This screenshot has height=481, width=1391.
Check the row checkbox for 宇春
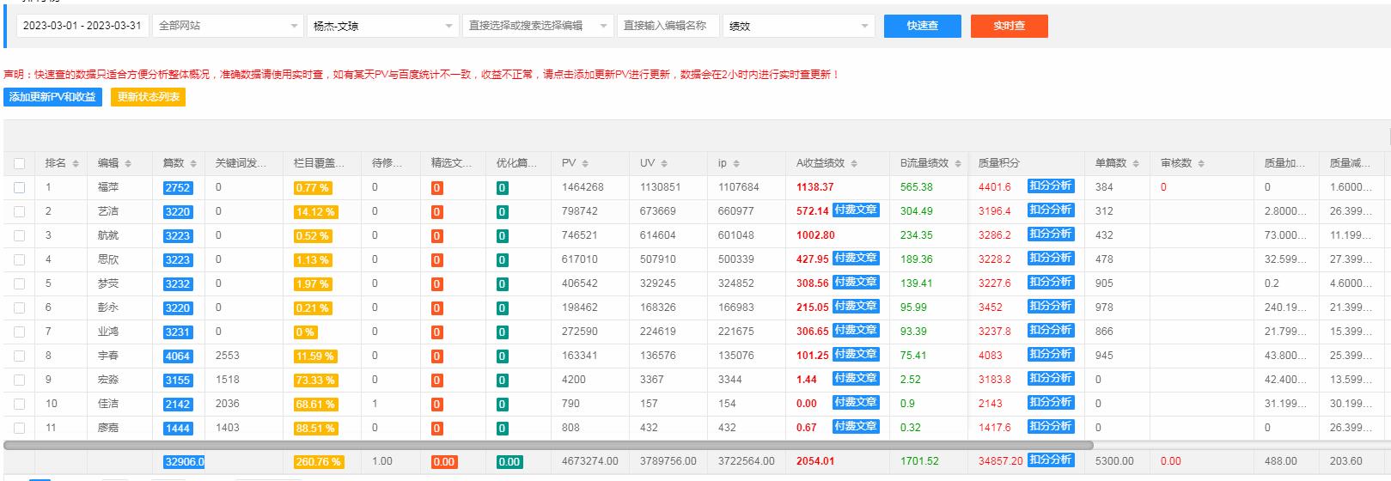point(20,356)
